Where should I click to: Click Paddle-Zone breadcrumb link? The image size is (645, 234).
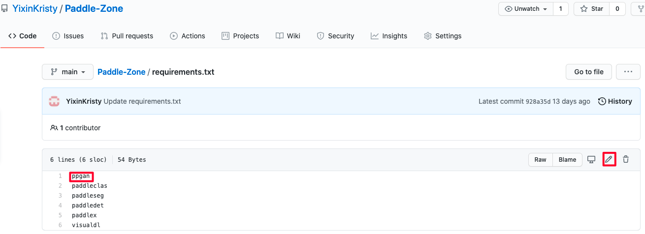tap(122, 72)
